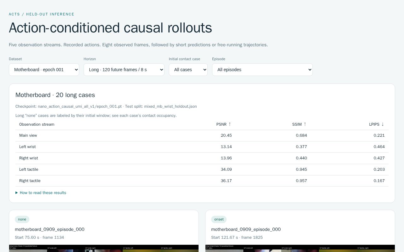Click the 'ACTS / HELD-OUT INFERENCE' breadcrumb
The width and height of the screenshot is (404, 252).
pyautogui.click(x=42, y=14)
